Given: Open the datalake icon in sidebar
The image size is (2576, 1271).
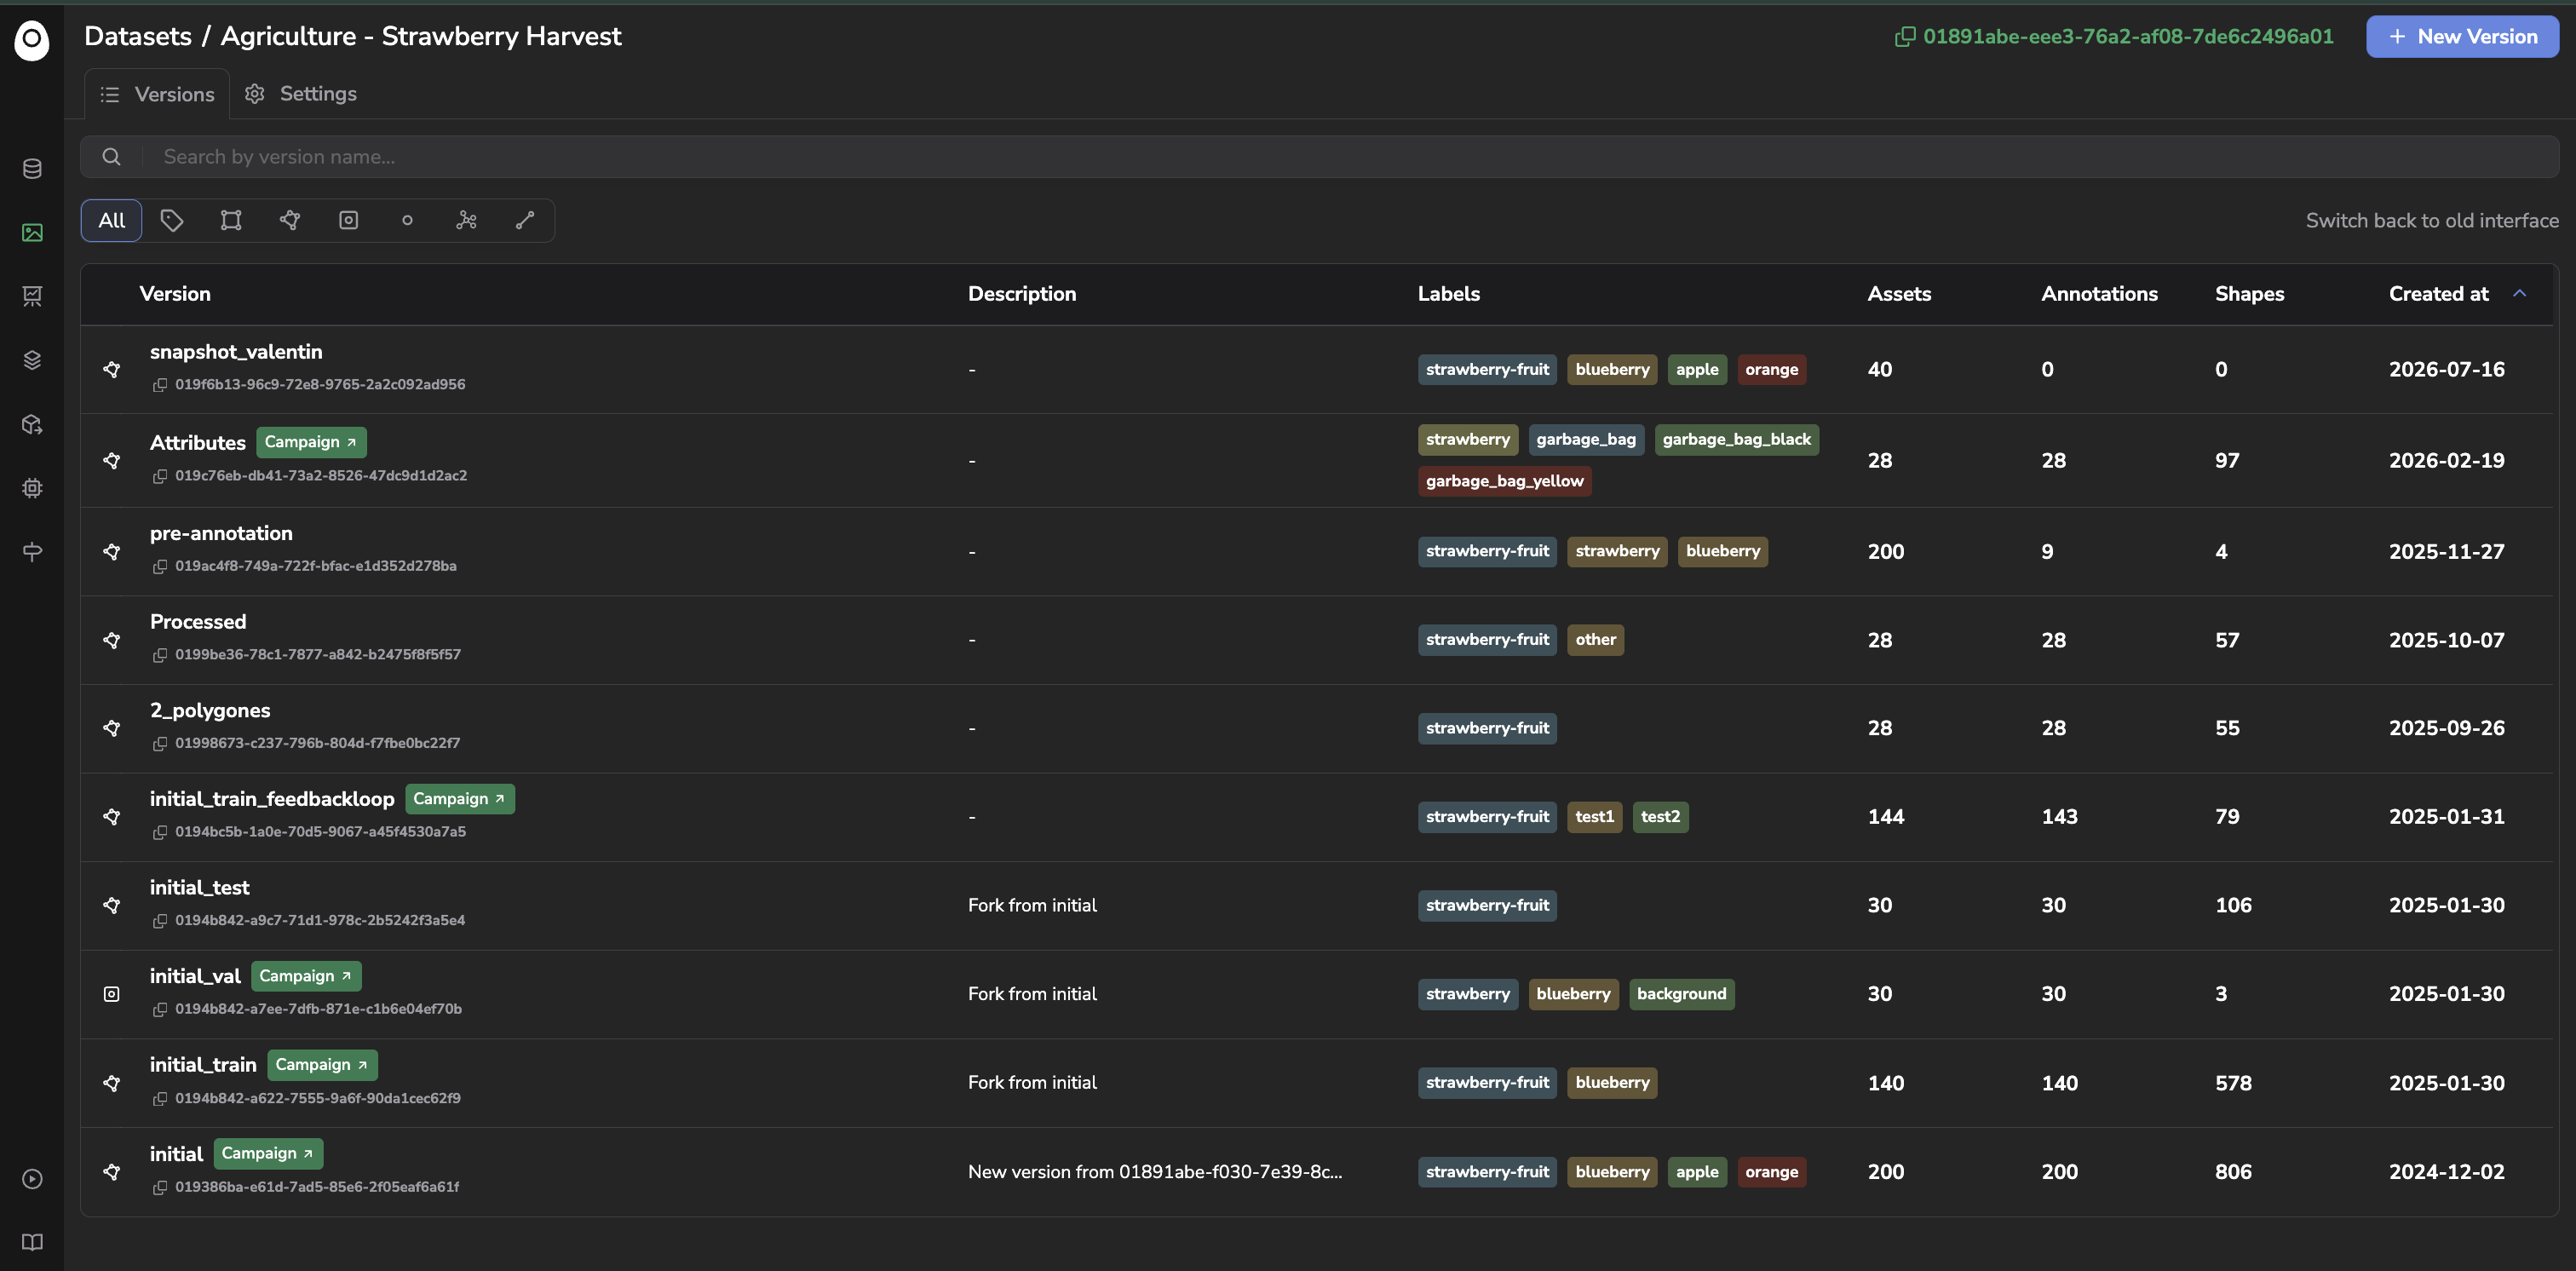Looking at the screenshot, I should pyautogui.click(x=32, y=168).
